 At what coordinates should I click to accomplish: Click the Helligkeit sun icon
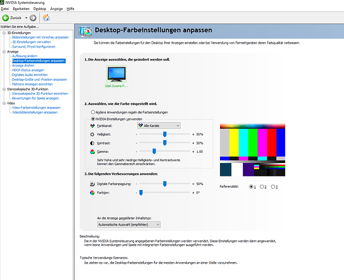point(93,135)
